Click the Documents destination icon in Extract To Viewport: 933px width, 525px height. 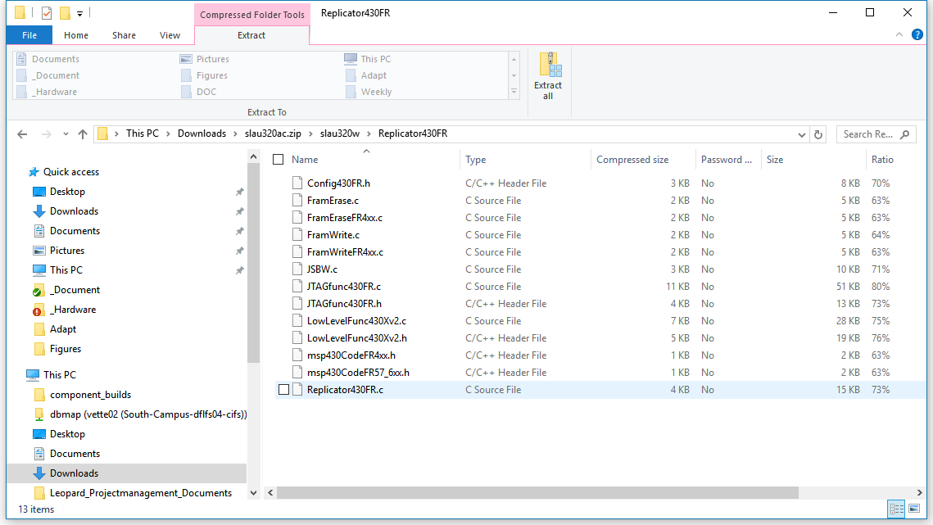pyautogui.click(x=21, y=59)
